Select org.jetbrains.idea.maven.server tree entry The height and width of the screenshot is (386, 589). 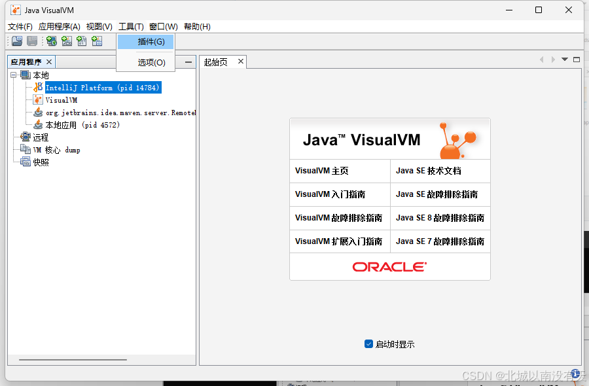pyautogui.click(x=120, y=113)
